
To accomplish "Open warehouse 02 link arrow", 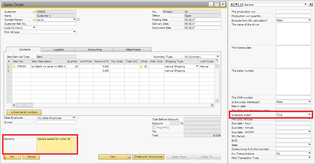I will click(141, 67).
